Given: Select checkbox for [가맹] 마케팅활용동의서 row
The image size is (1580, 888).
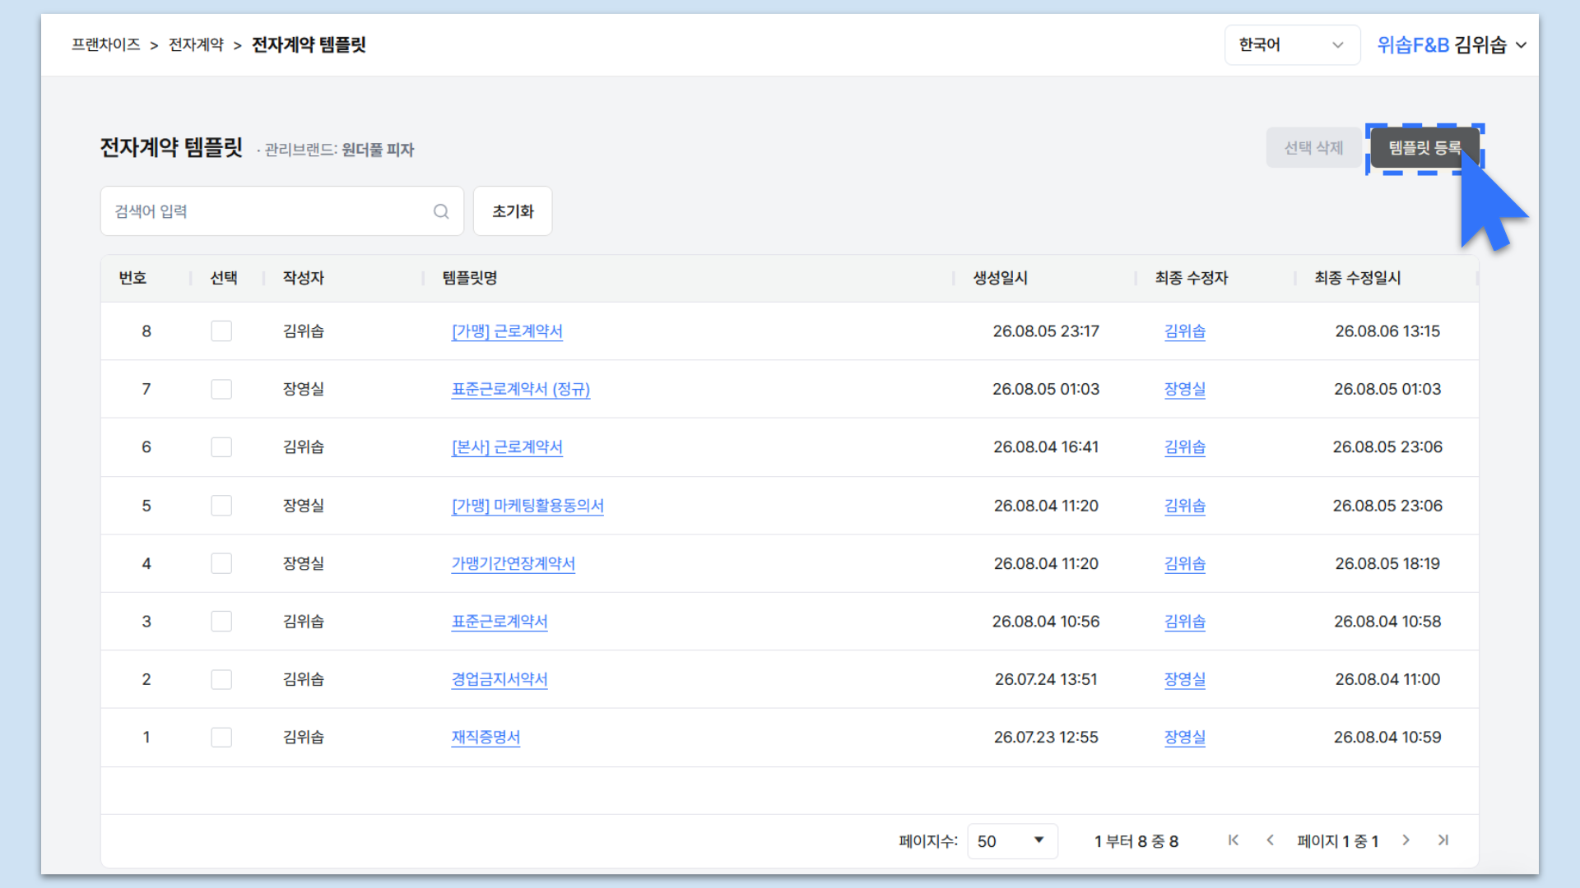Looking at the screenshot, I should pos(221,505).
